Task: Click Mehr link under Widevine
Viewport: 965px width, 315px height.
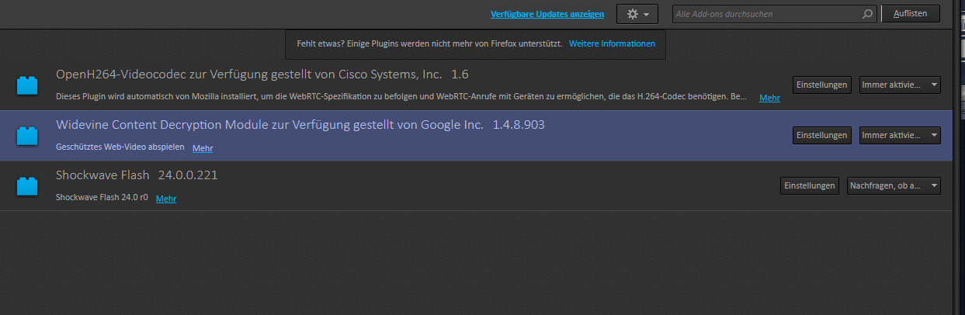Action: (x=203, y=148)
